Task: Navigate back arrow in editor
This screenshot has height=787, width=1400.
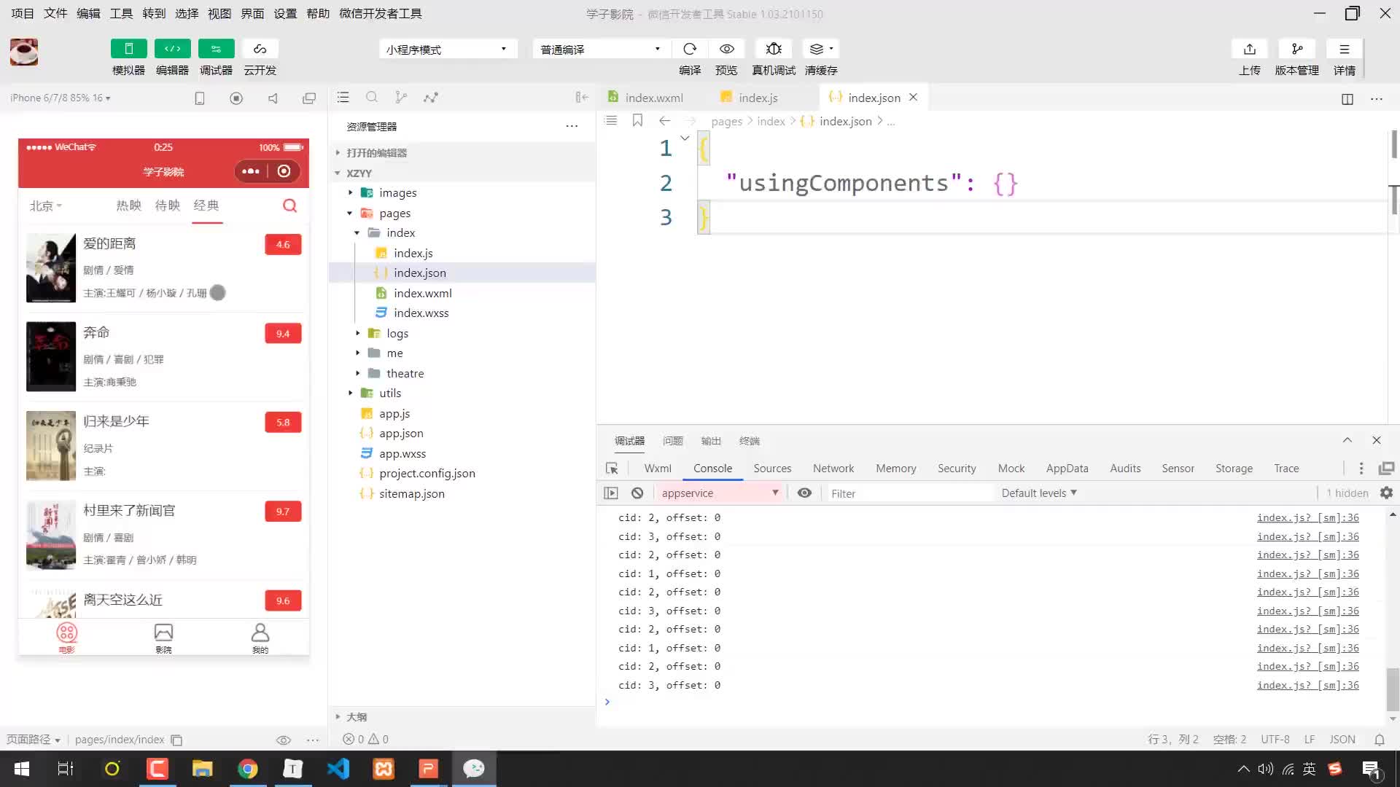Action: tap(664, 121)
